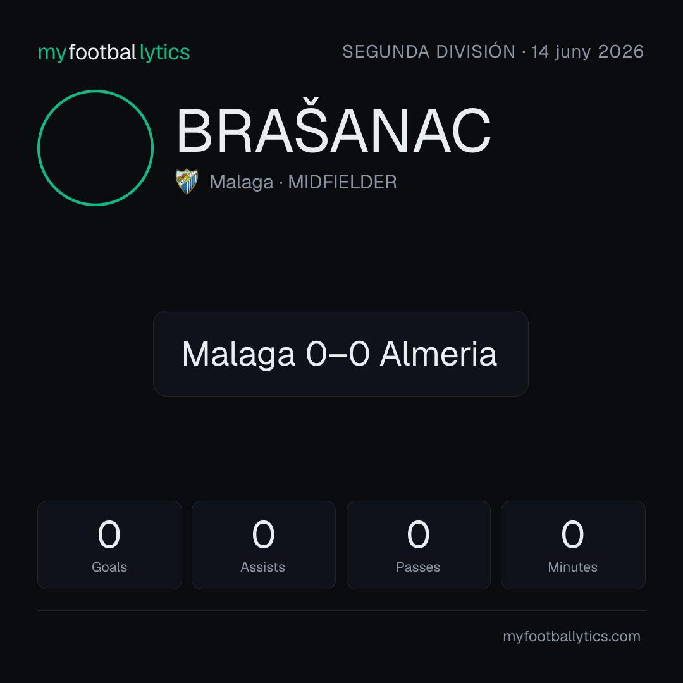Click the Malaga club crest icon

click(187, 182)
